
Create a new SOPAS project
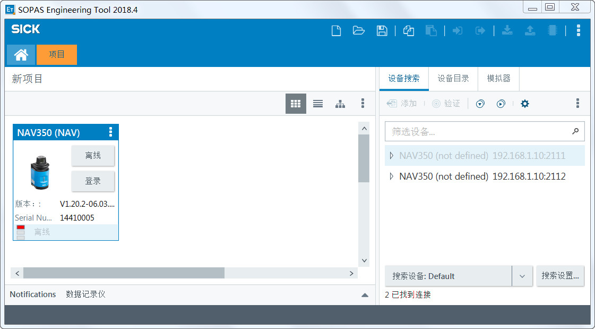(x=336, y=30)
